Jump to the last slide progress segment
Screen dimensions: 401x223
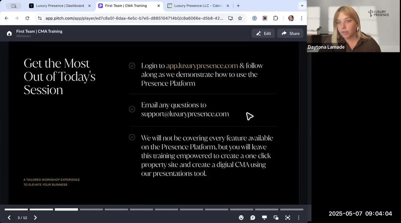[x=292, y=210]
